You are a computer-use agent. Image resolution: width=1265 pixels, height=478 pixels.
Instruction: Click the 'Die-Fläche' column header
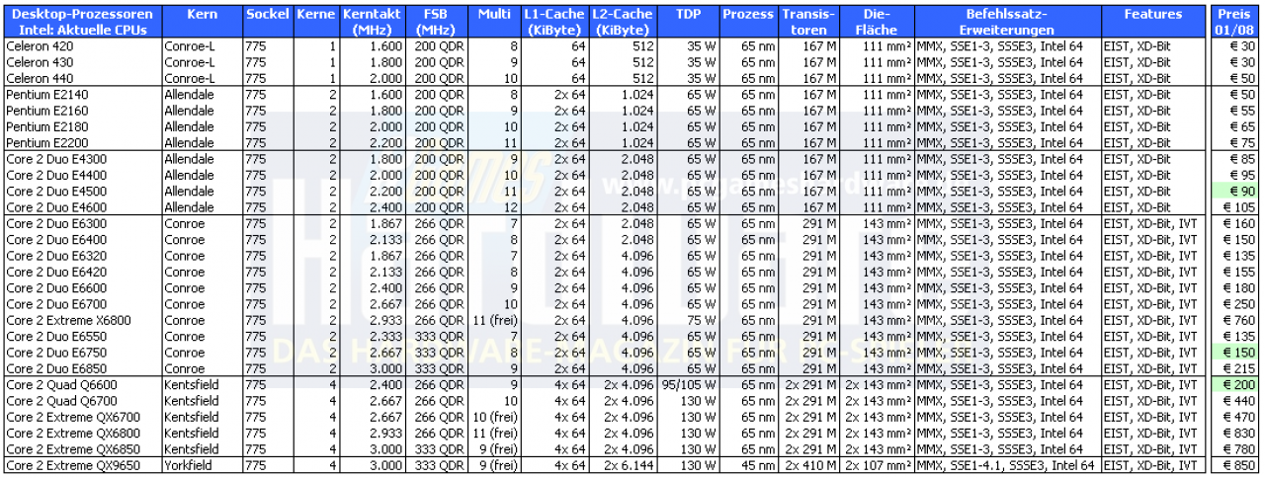click(x=877, y=22)
